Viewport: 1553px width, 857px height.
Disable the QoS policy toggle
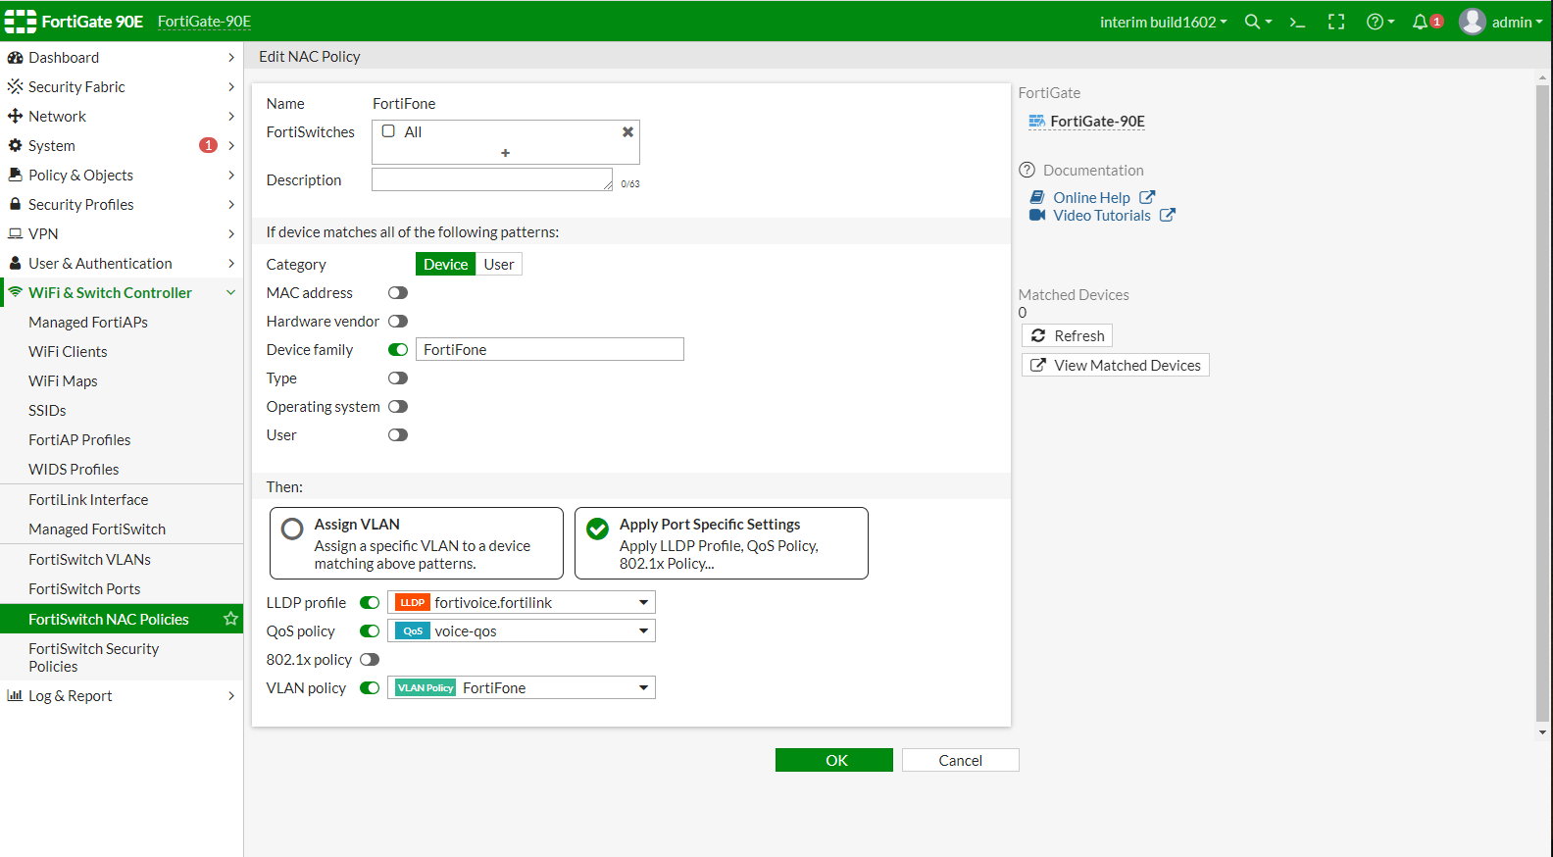[x=370, y=631]
